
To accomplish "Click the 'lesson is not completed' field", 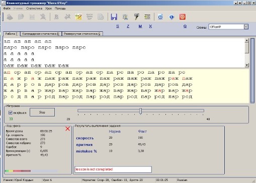I will pos(113,169).
